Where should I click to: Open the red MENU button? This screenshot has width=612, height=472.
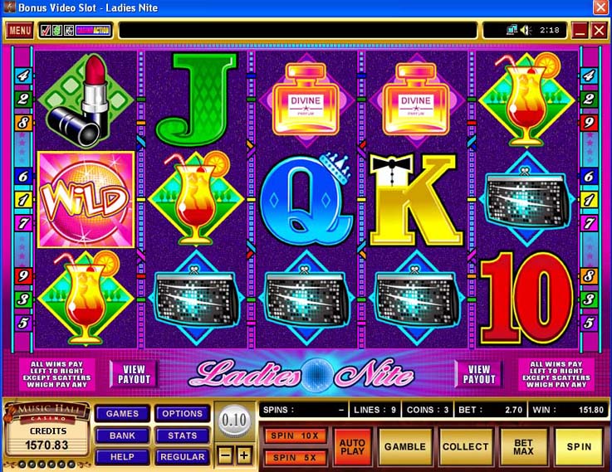[20, 31]
